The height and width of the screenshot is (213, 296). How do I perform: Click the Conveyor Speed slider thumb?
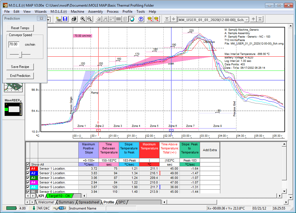(x=21, y=55)
